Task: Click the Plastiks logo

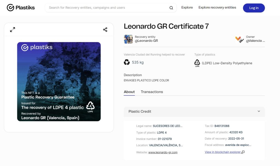Action: (21, 8)
